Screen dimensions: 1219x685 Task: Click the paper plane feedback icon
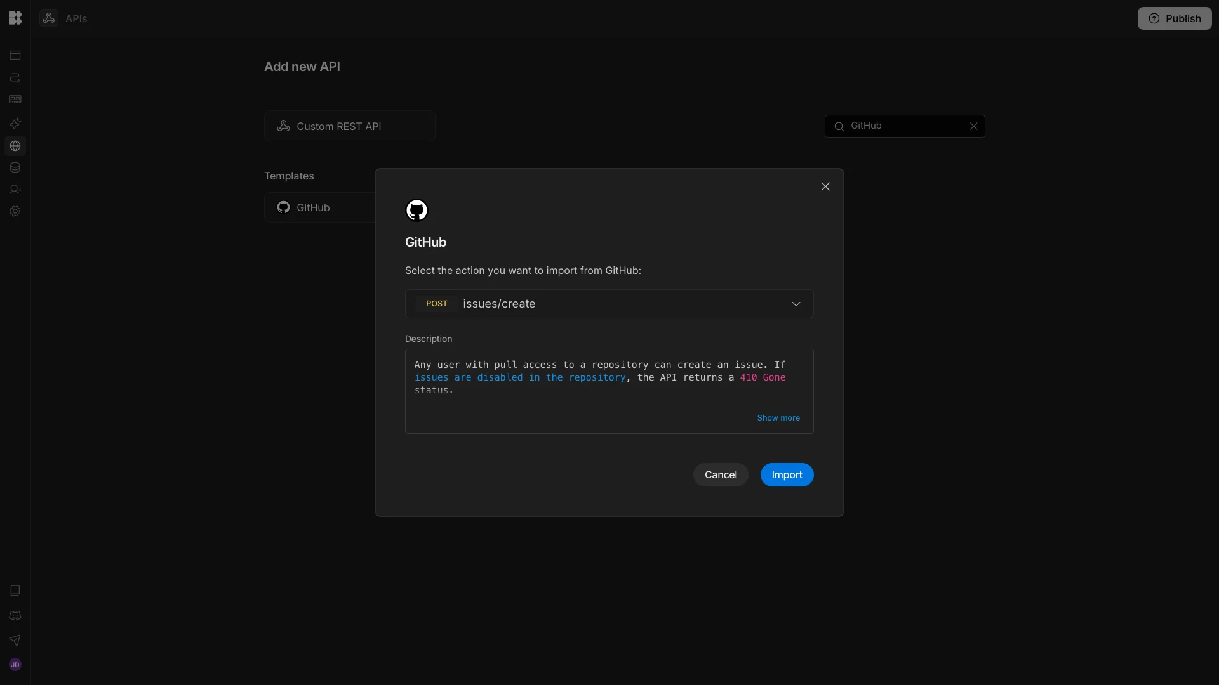(15, 640)
